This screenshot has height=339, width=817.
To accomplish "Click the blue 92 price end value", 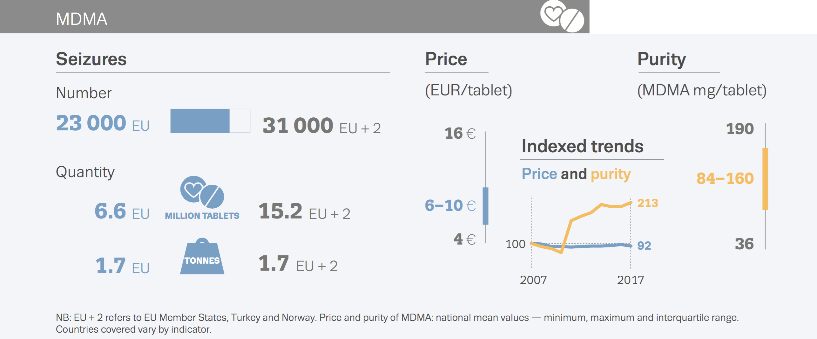I will [x=644, y=246].
